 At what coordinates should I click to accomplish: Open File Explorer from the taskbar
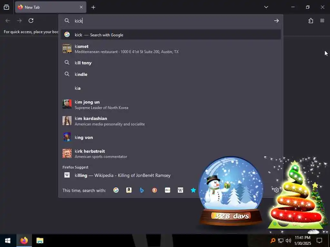pos(40,241)
